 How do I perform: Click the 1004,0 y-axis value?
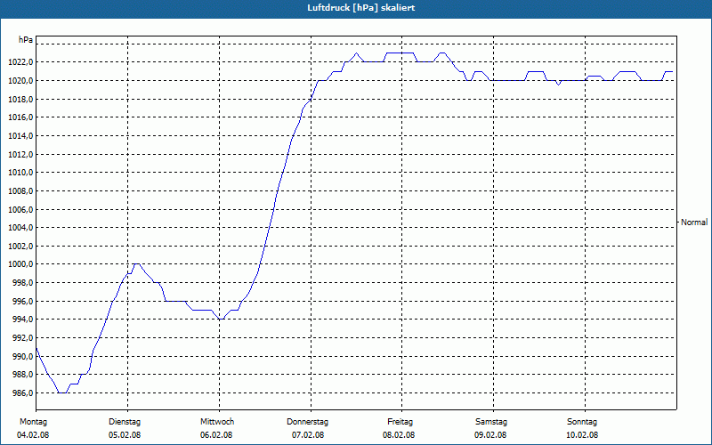pos(20,228)
